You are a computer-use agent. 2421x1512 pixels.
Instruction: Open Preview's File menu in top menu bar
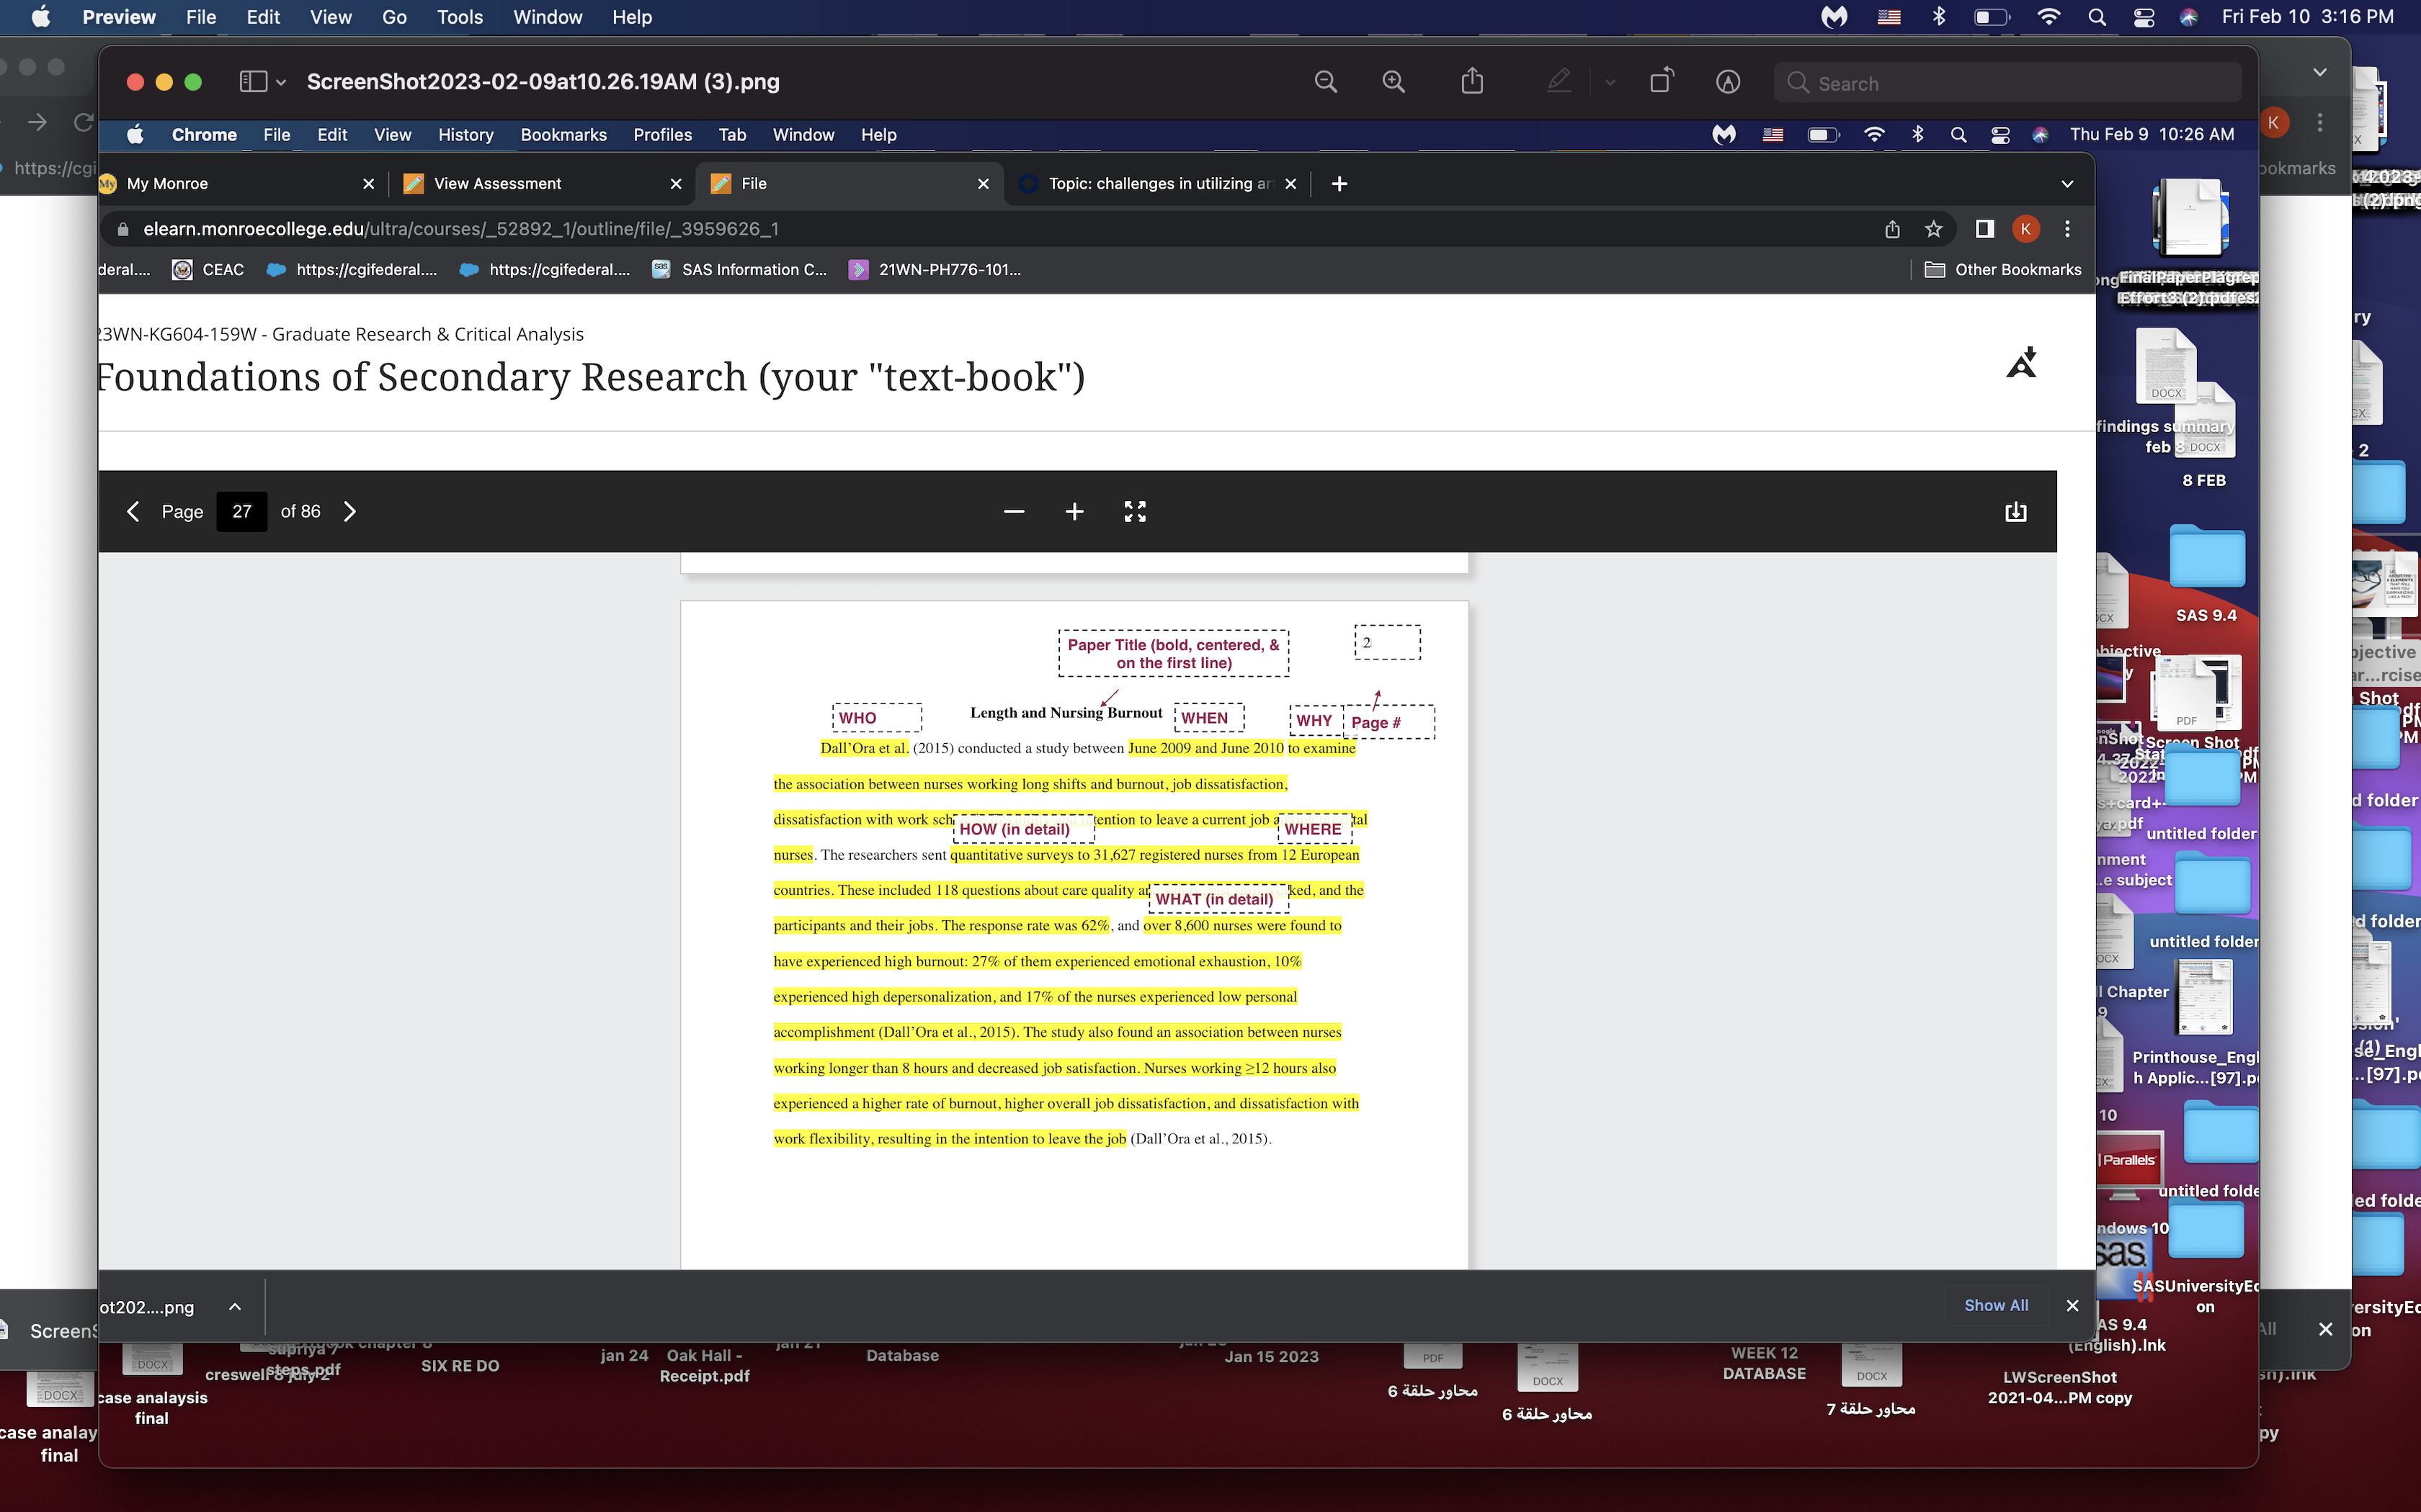[201, 17]
